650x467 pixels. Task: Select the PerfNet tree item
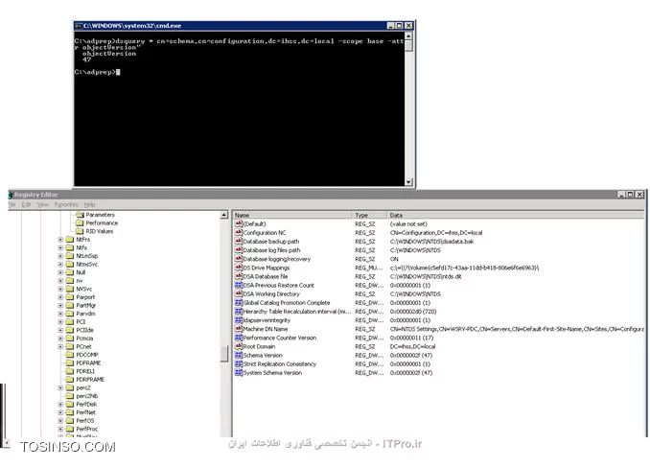(x=86, y=412)
